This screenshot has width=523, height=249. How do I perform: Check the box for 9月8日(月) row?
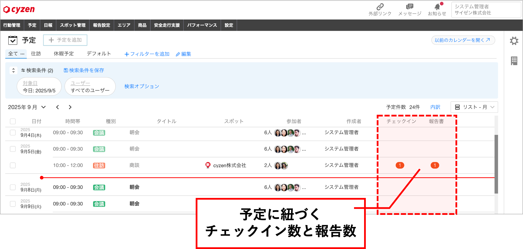13,187
